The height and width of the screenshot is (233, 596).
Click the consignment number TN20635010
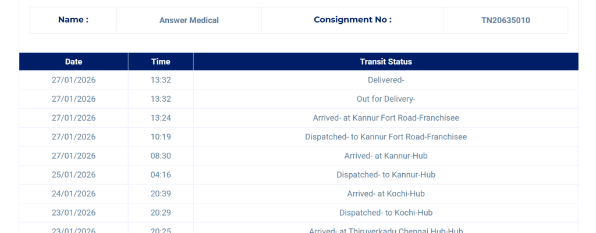coord(505,20)
